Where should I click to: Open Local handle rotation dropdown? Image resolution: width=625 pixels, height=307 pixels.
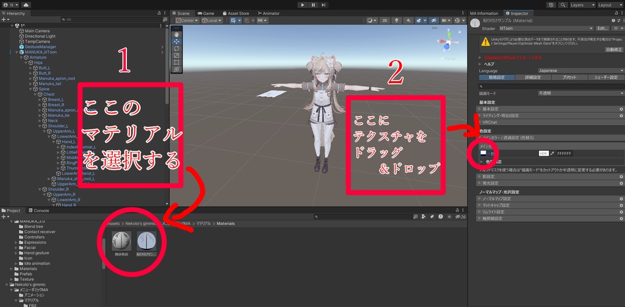point(212,20)
